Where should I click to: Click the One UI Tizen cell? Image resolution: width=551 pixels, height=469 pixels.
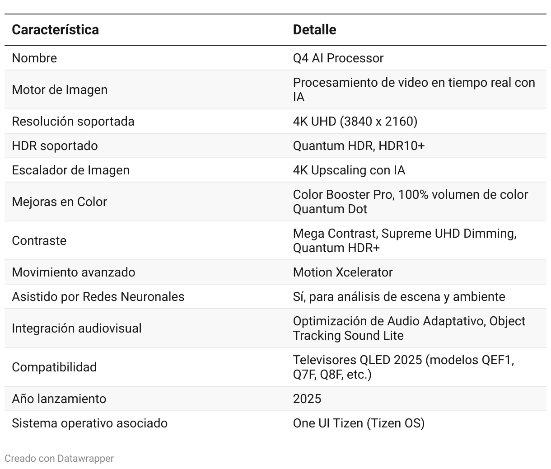coord(359,423)
